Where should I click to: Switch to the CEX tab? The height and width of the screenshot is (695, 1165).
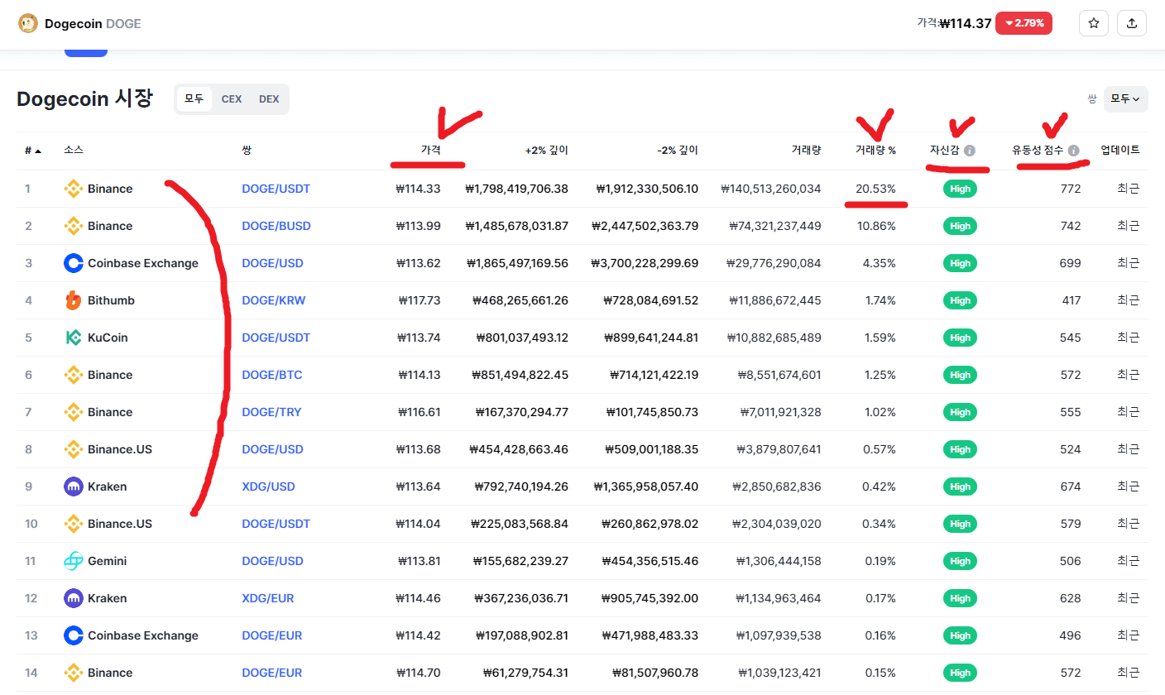point(232,99)
